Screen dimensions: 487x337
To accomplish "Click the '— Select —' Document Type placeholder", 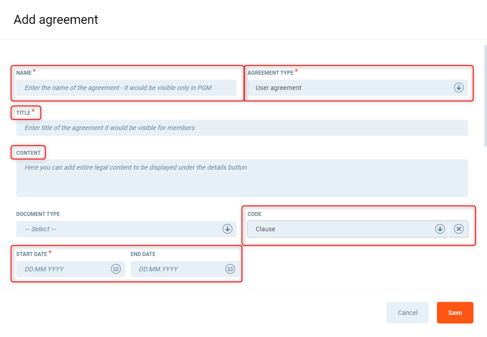I will coord(41,229).
